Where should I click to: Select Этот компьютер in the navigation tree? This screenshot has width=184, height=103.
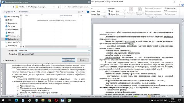pyautogui.click(x=12, y=17)
